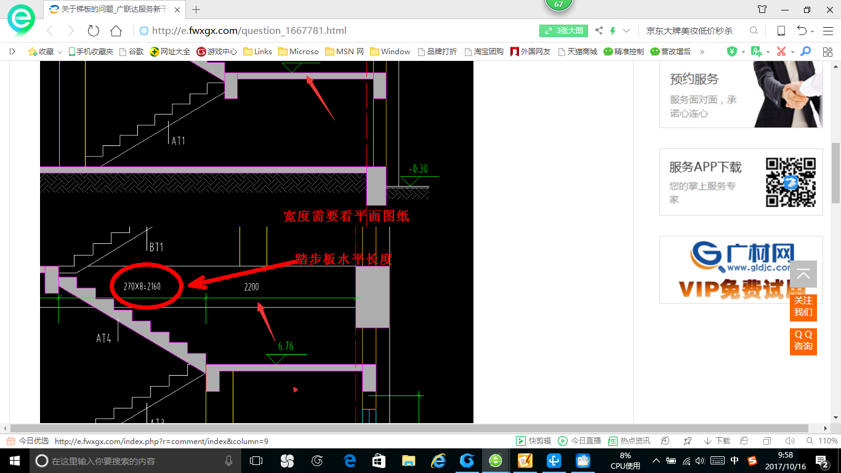Screen dimensions: 841x473
Task: Click the blue magnifier extension icon
Action: coord(805,52)
